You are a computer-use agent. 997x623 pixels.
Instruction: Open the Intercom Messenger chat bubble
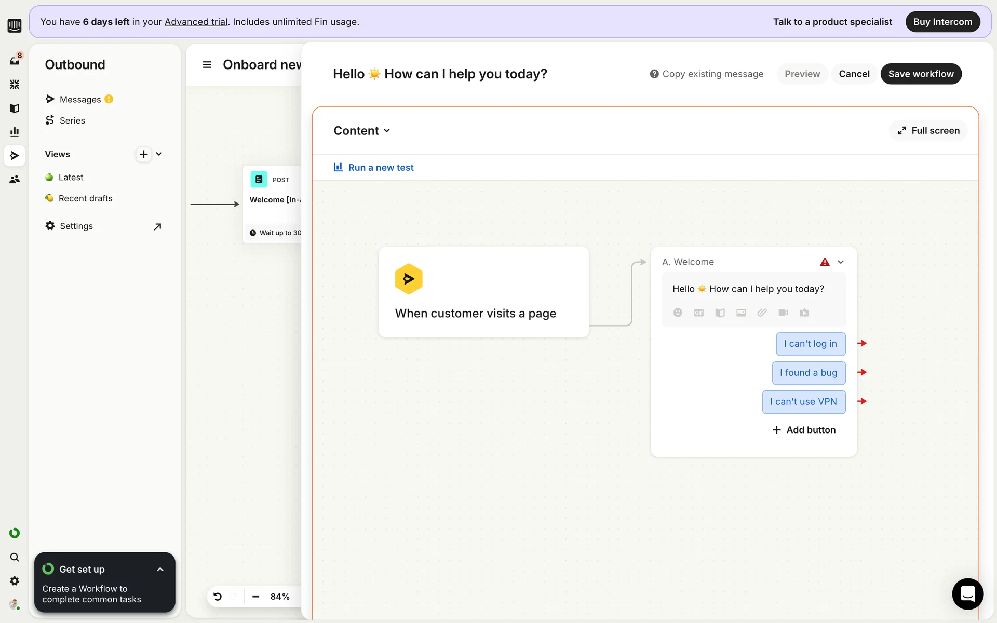coord(967,593)
